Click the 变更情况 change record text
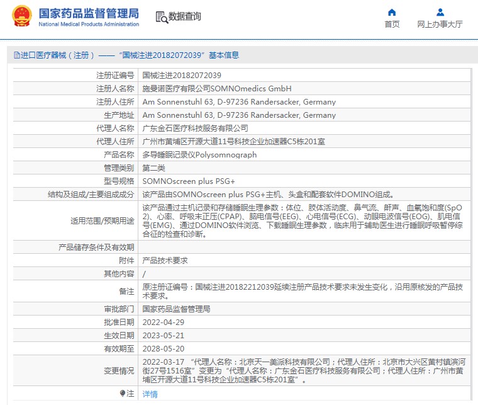478x405 pixels. click(x=304, y=370)
